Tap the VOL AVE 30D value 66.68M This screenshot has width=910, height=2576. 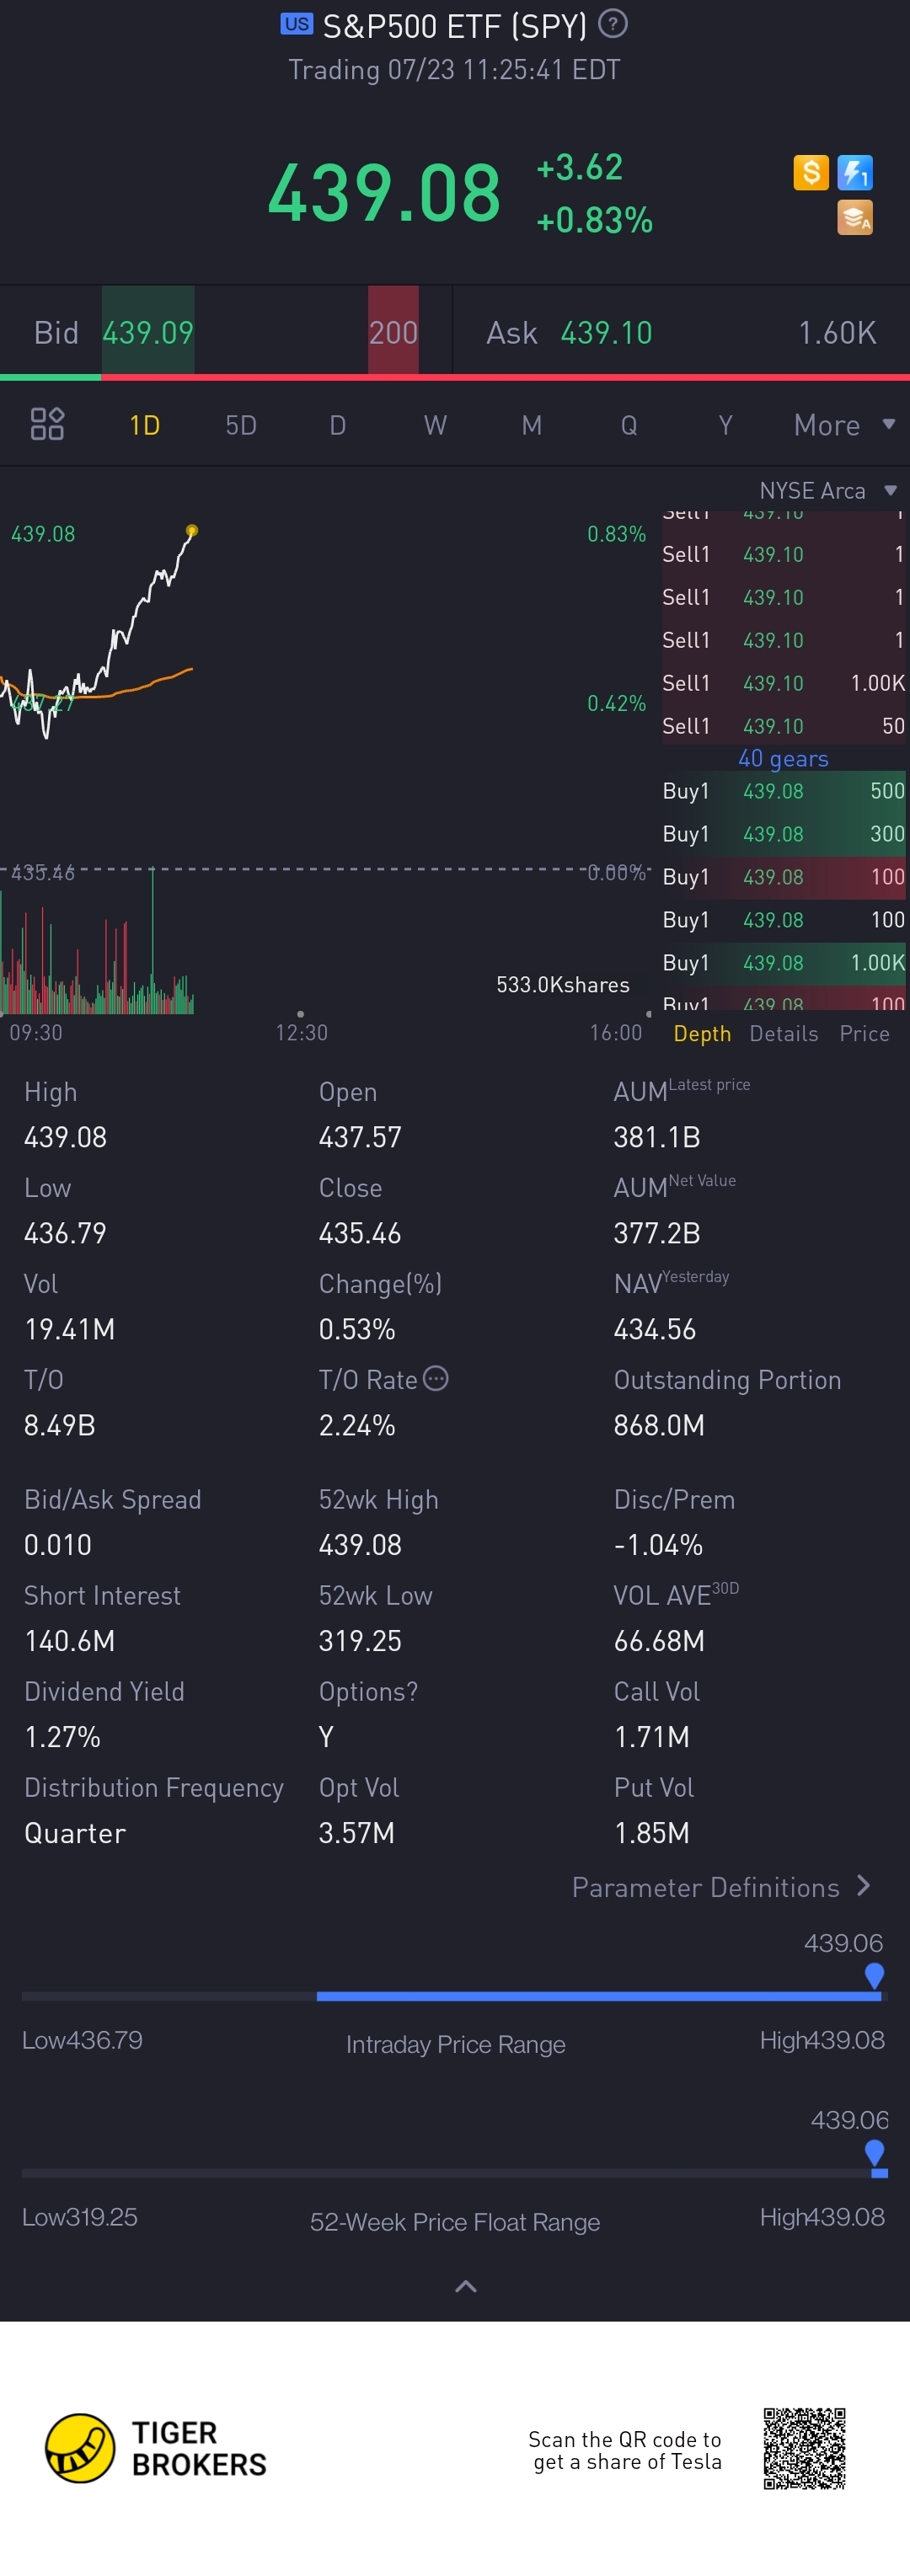659,1641
